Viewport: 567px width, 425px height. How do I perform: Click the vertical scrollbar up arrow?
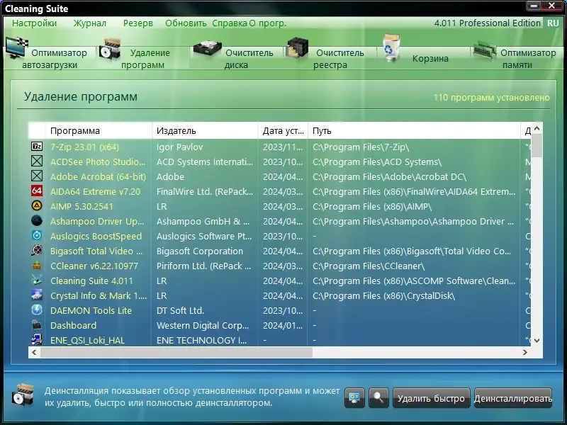(537, 128)
